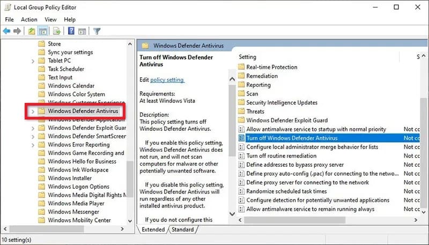Expand the Windows Defender Exploit Guard tree node
Viewport: 429px width, 245px height.
[x=33, y=128]
